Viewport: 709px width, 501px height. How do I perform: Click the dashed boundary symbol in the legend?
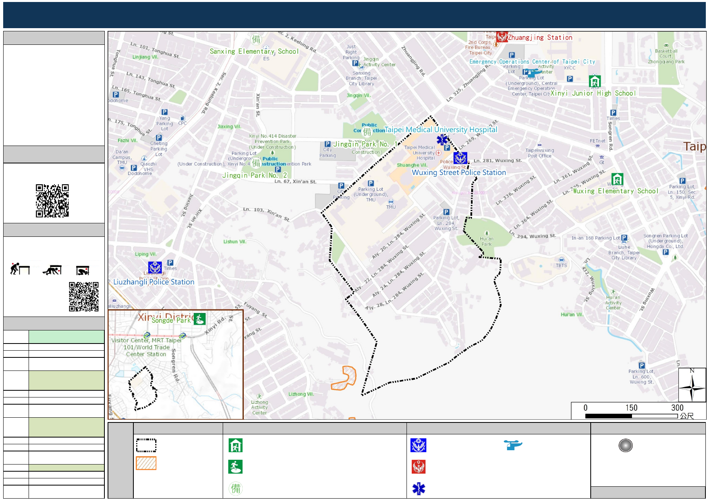point(146,445)
